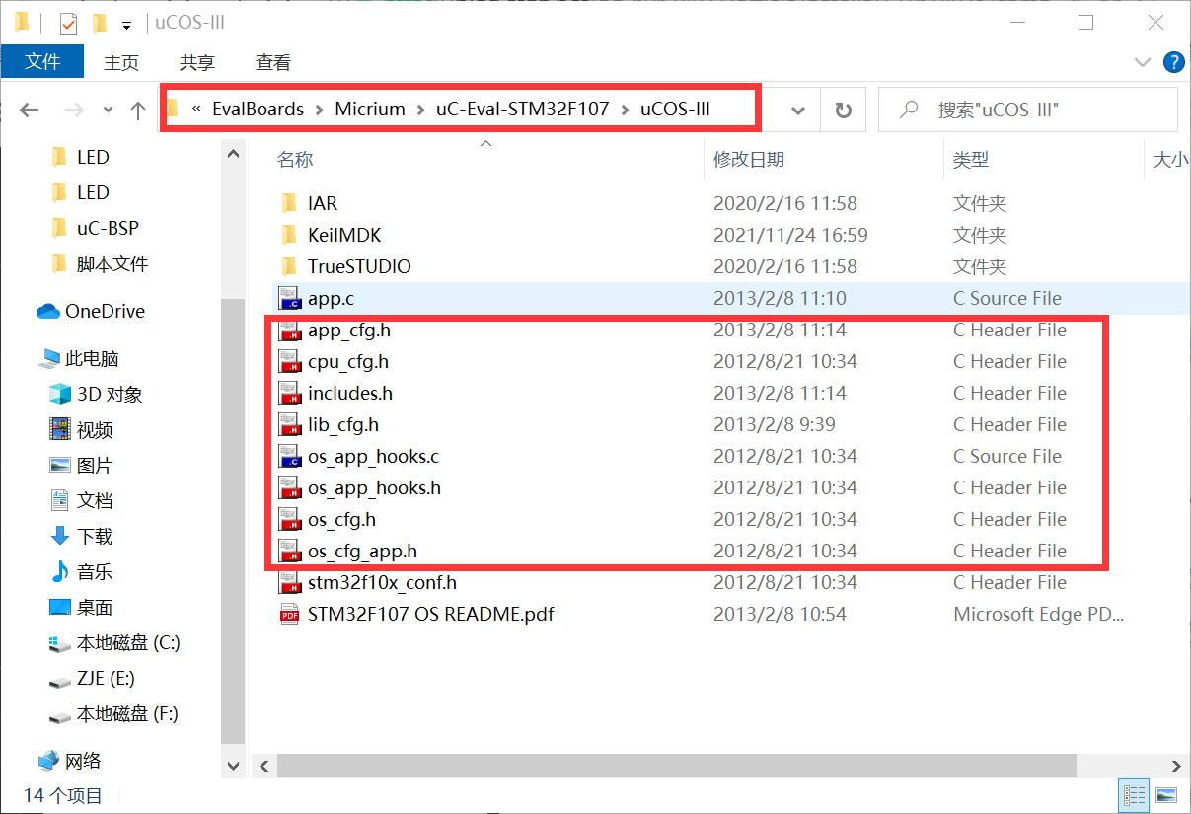Open the Quick Access Toolbar customize dropdown
Image resolution: width=1191 pixels, height=814 pixels.
(126, 24)
